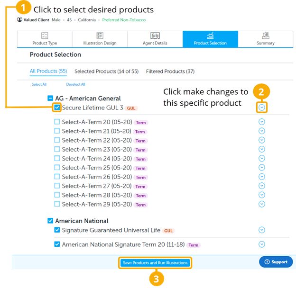Expand options for Select-A-Term 20

tap(262, 122)
